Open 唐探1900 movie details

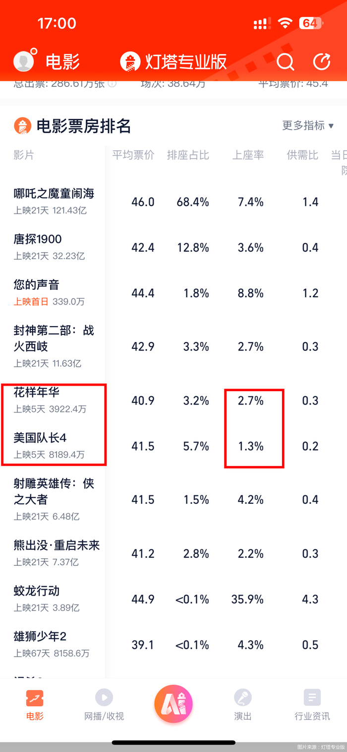coord(50,247)
